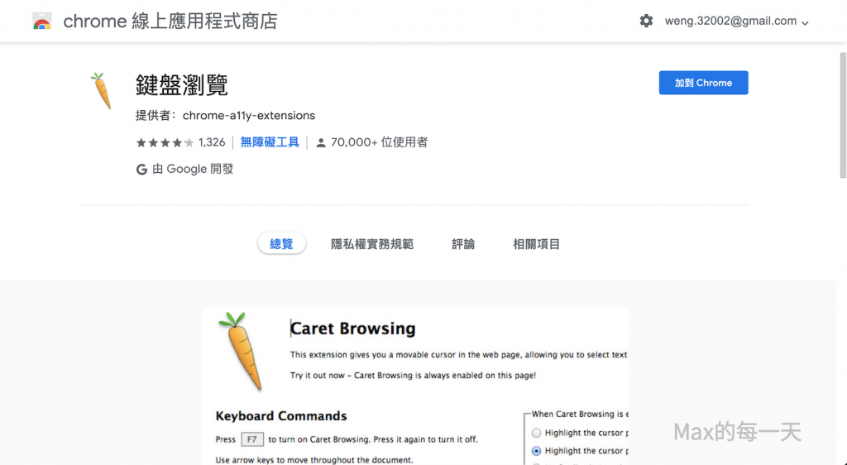The image size is (847, 465).
Task: Click the 1,326 ratings count
Action: (x=212, y=142)
